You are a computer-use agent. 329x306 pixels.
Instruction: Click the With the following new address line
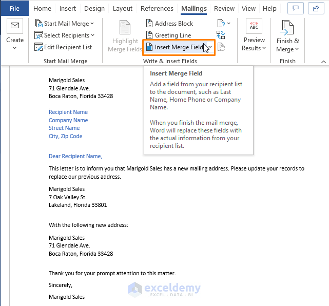click(88, 225)
